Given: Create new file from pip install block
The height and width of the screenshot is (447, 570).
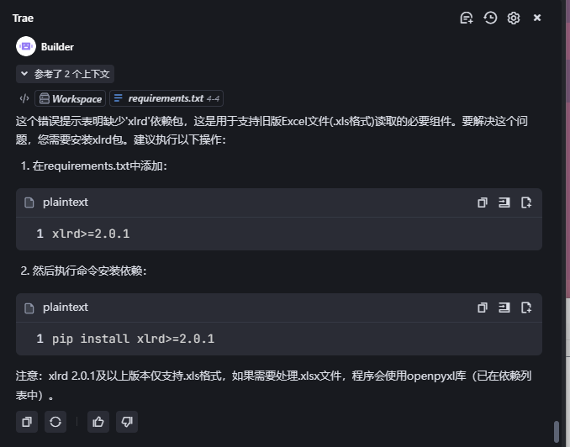Looking at the screenshot, I should [x=526, y=308].
